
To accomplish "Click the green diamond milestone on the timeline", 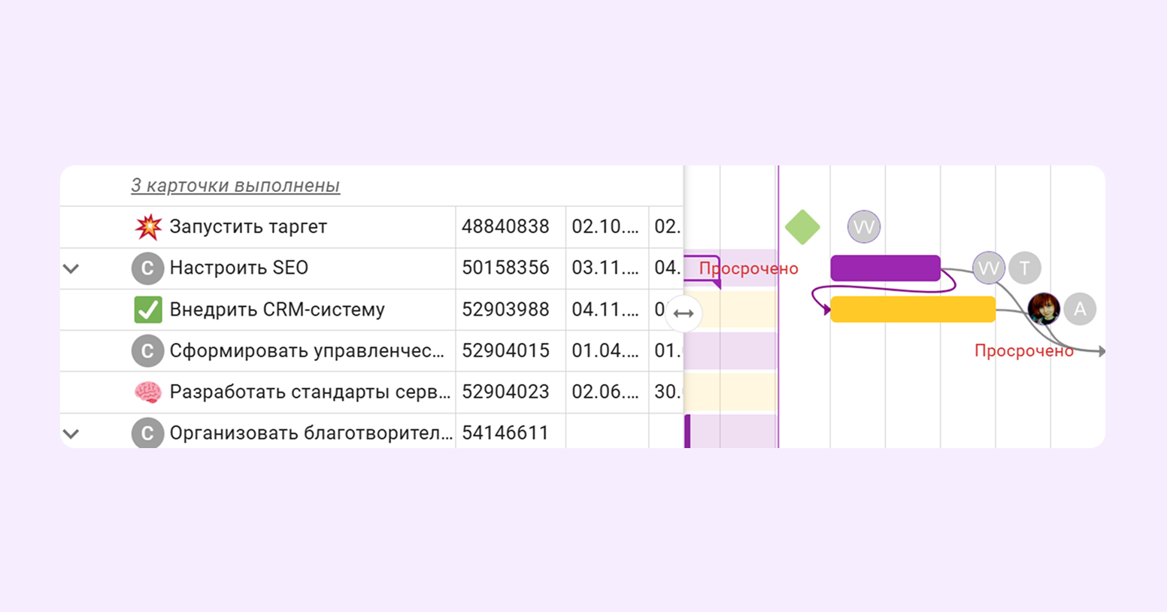I will click(802, 227).
